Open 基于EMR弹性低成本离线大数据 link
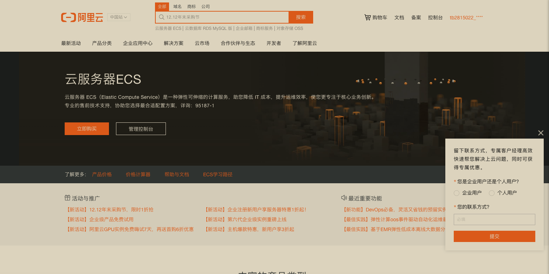This screenshot has width=549, height=274. tap(393, 229)
